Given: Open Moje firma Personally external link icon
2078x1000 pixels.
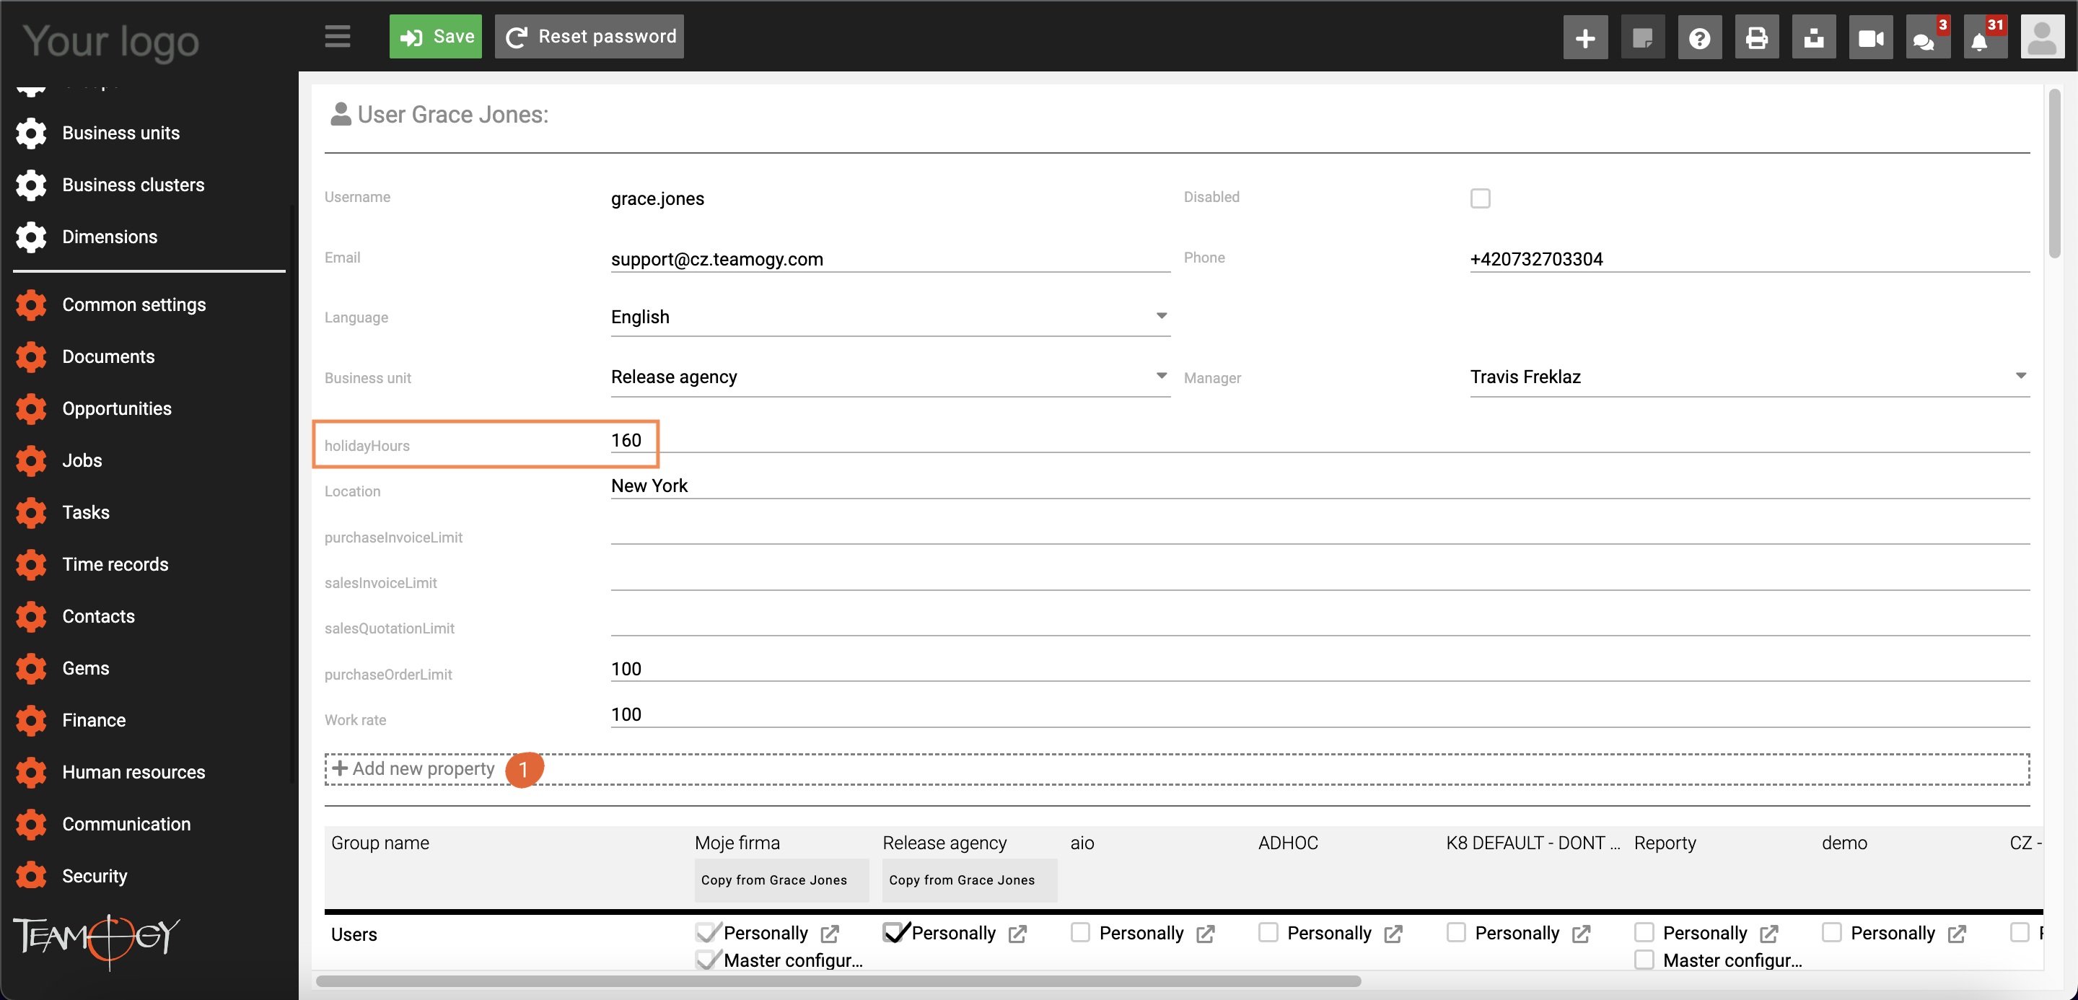Looking at the screenshot, I should (x=829, y=933).
